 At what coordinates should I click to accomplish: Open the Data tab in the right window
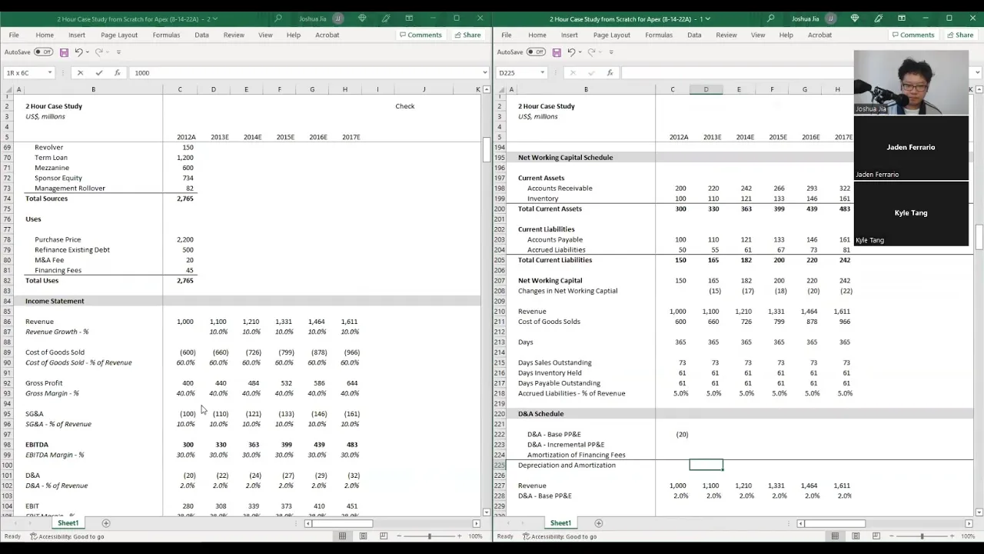click(694, 35)
